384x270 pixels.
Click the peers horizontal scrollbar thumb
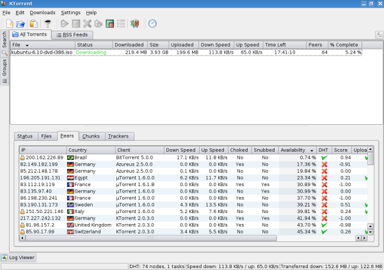coord(151,238)
